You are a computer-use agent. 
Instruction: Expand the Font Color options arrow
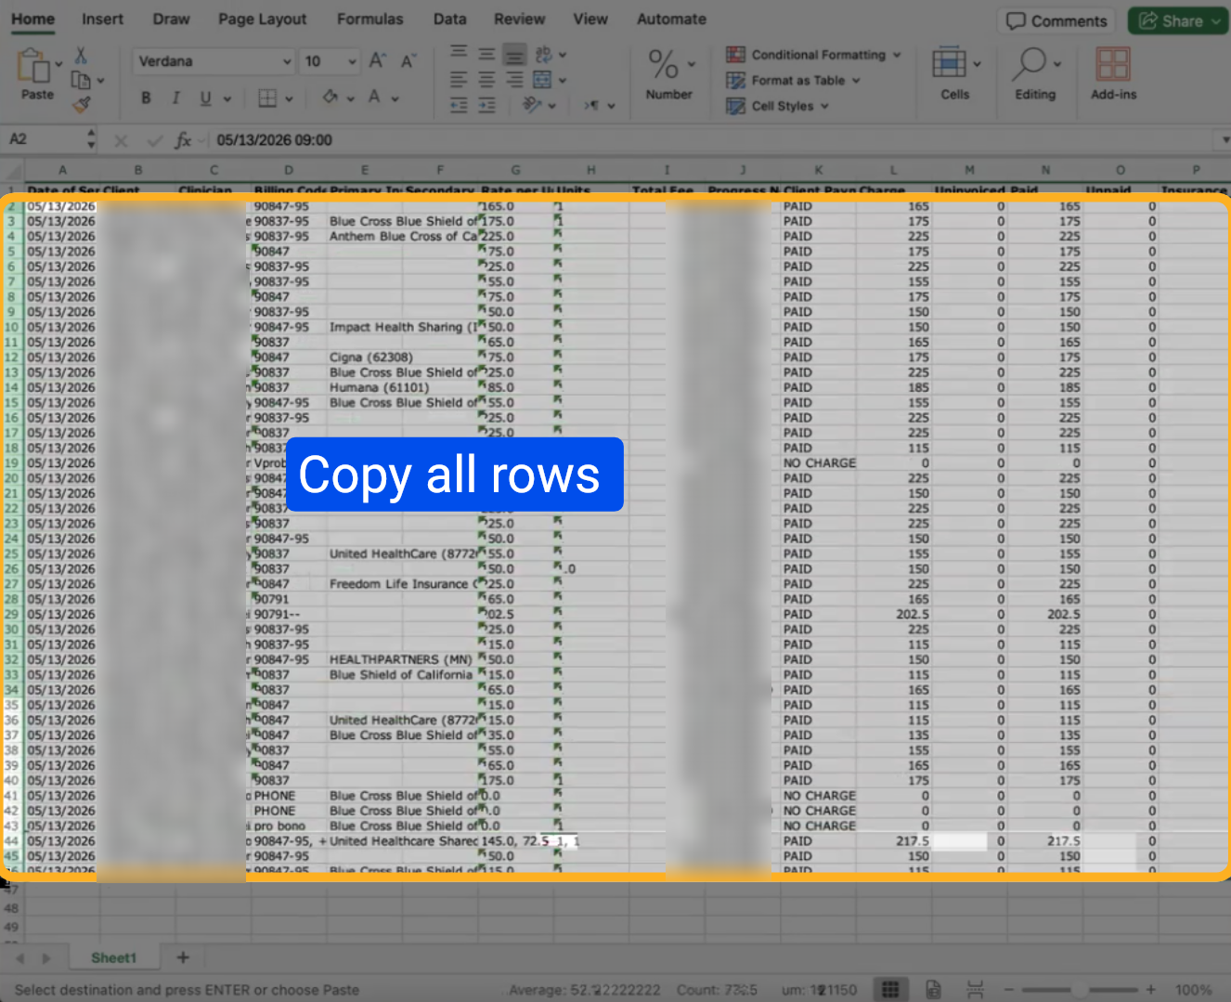(x=395, y=98)
